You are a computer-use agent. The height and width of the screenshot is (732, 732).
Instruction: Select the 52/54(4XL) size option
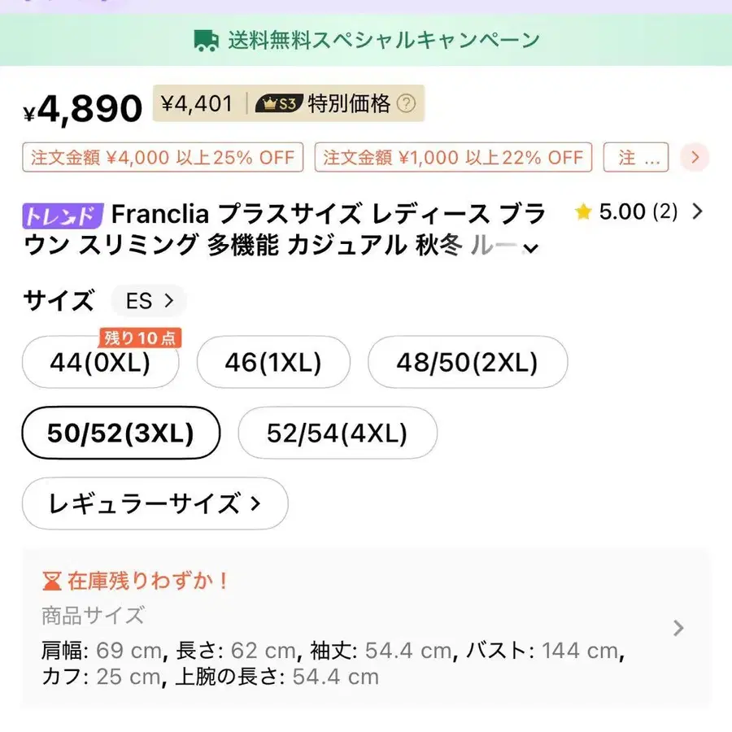click(x=337, y=434)
